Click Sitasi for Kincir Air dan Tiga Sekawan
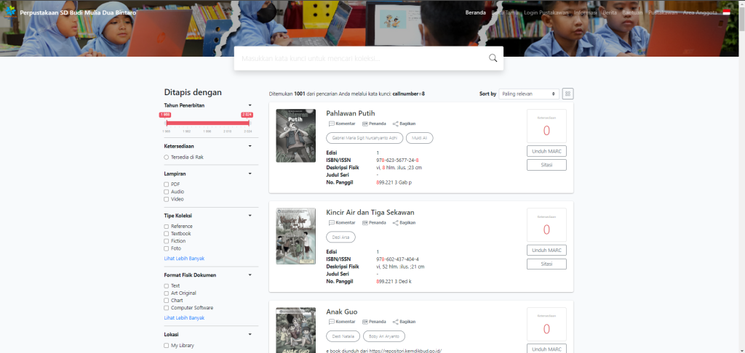 pyautogui.click(x=546, y=264)
